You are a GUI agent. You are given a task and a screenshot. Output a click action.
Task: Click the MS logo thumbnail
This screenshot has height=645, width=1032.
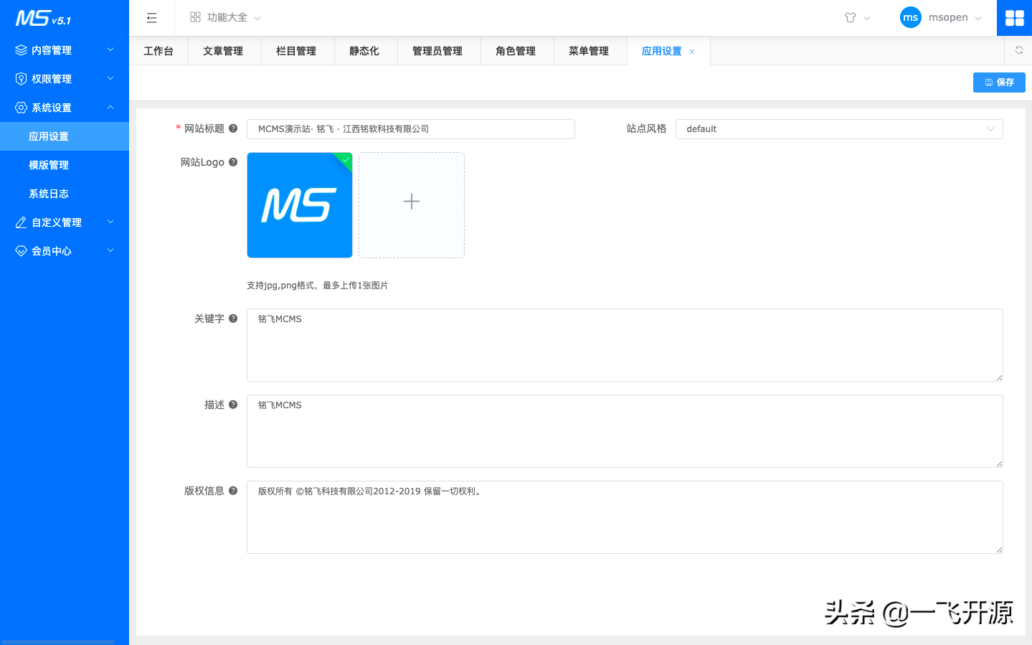299,204
